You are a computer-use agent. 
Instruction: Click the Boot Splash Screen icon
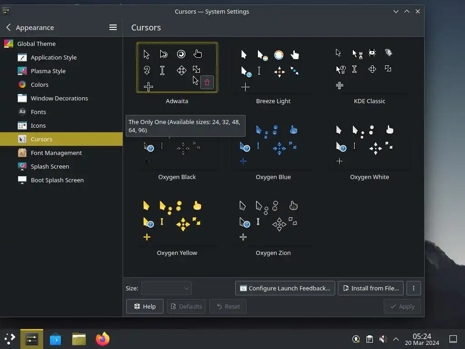point(22,180)
